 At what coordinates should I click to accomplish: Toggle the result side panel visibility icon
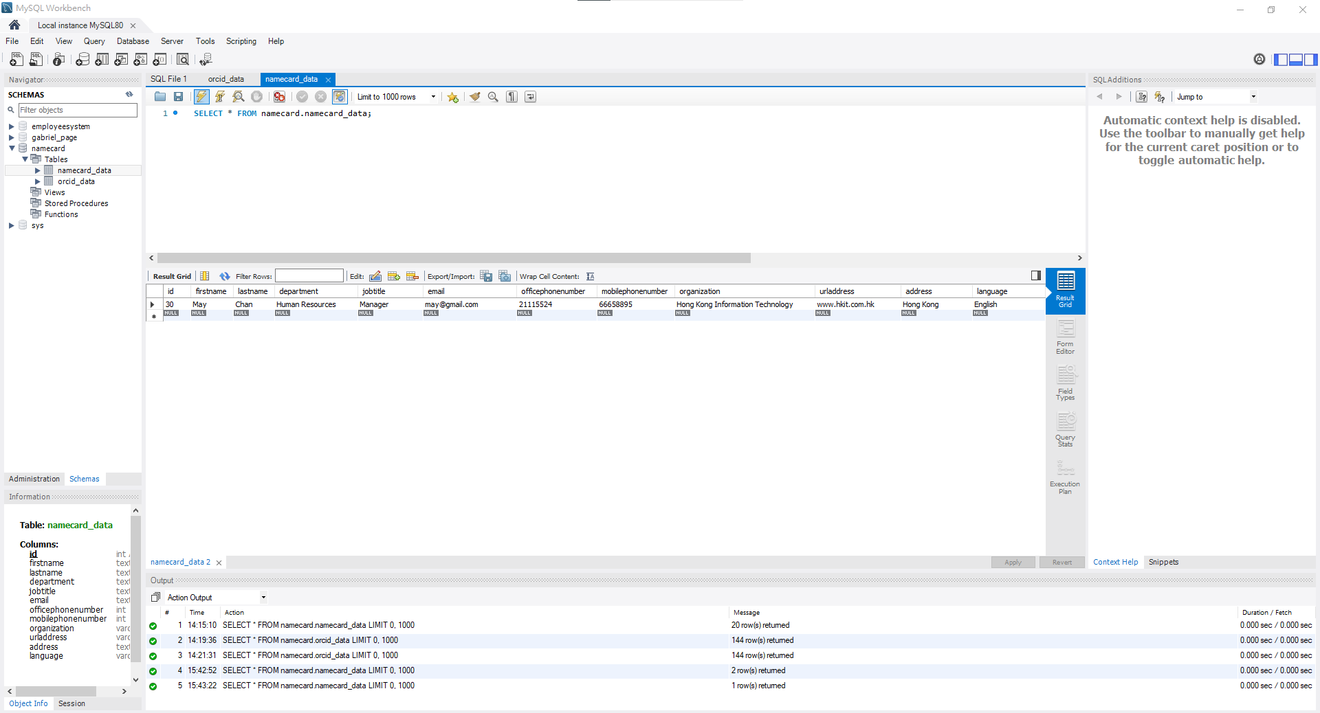coord(1036,275)
